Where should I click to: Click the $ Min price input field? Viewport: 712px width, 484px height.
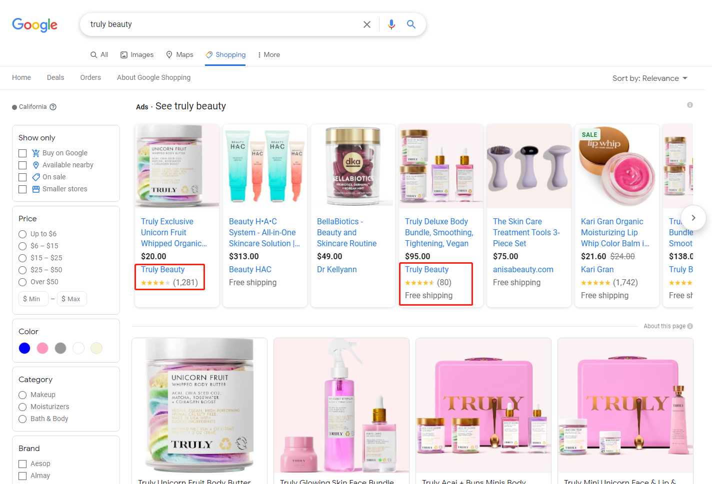[x=33, y=299]
